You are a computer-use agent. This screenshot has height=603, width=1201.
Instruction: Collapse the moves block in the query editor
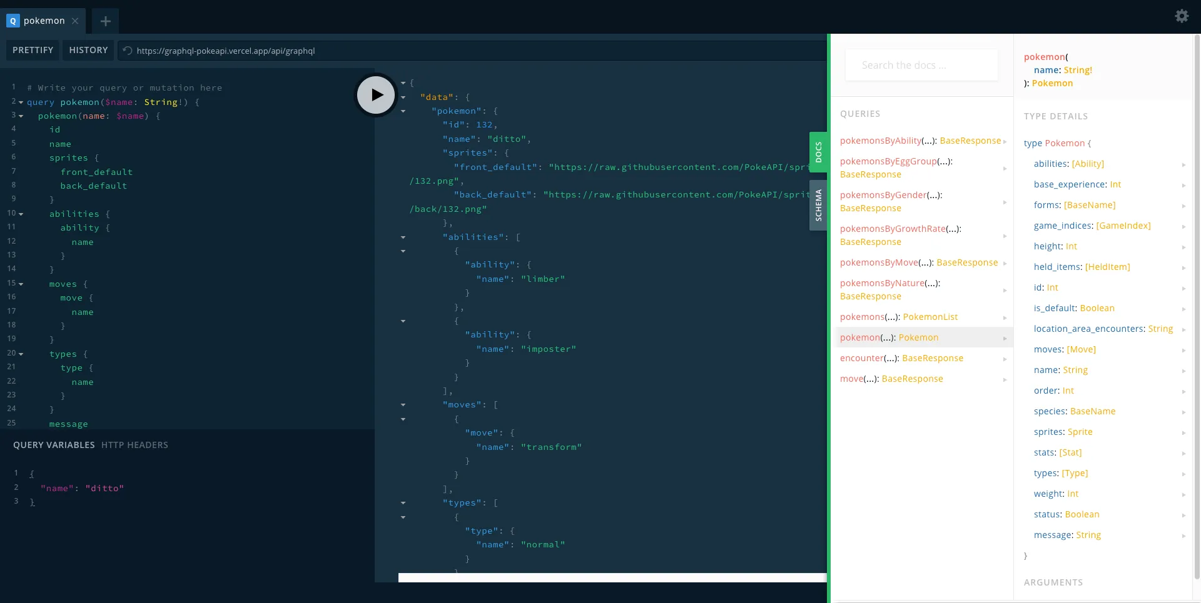point(21,284)
